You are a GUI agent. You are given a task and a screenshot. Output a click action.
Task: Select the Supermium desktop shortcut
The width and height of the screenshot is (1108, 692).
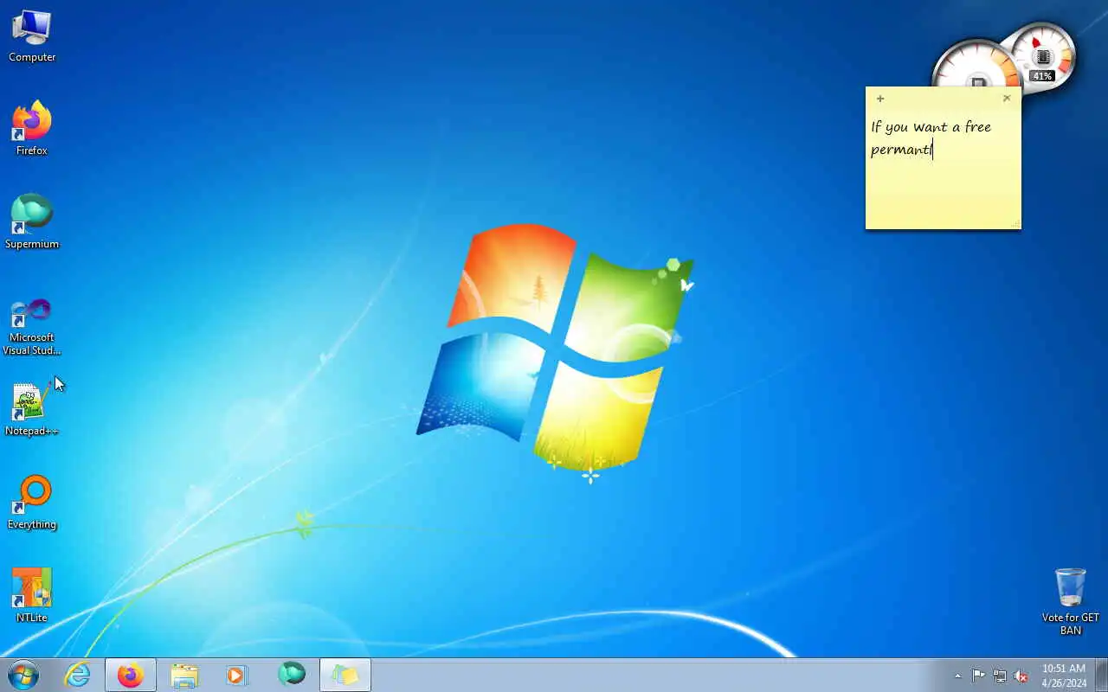coord(32,222)
